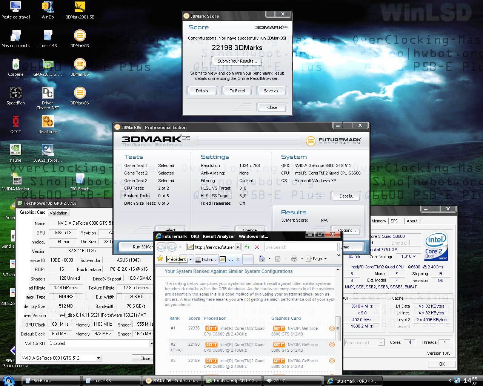This screenshot has height=386, width=483.
Task: Click scroll up arrow in browser page
Action: (338, 270)
